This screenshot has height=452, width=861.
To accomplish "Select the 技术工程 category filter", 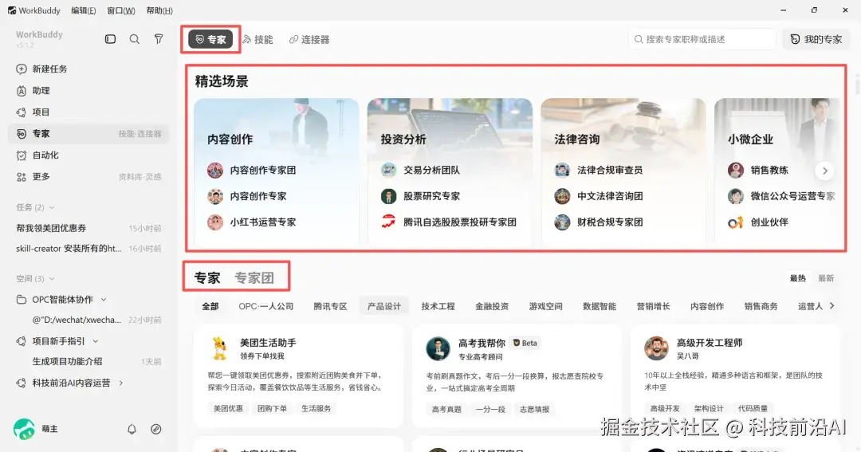I will coord(438,306).
